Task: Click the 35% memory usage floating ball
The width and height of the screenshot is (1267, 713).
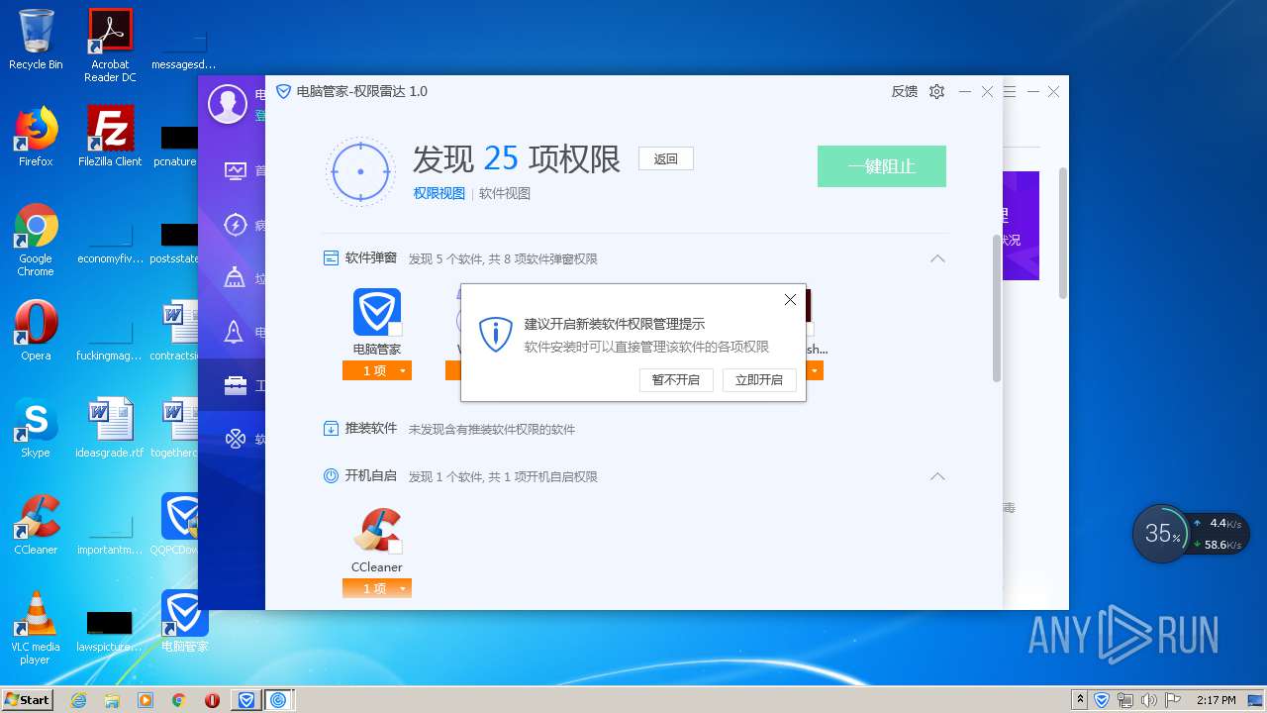Action: tap(1160, 534)
